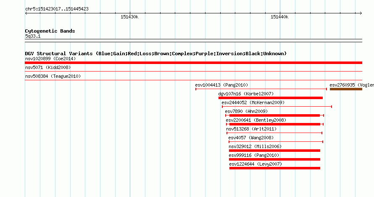Click nsv329012 (Mills2006) label

[255, 146]
